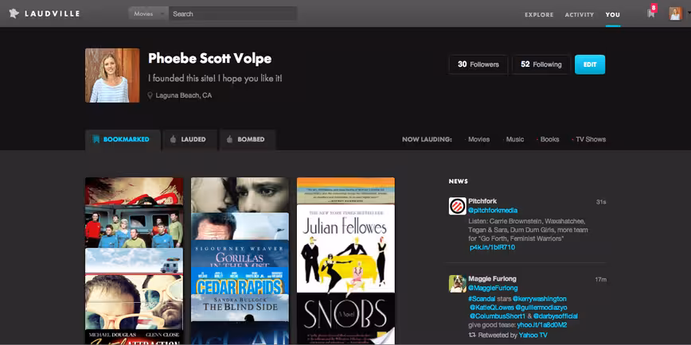Image resolution: width=691 pixels, height=345 pixels.
Task: View the 30 Followers list
Action: 478,64
